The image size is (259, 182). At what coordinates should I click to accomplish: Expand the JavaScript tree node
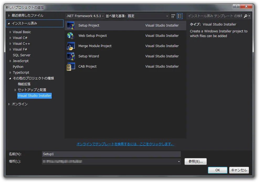[x=10, y=61]
